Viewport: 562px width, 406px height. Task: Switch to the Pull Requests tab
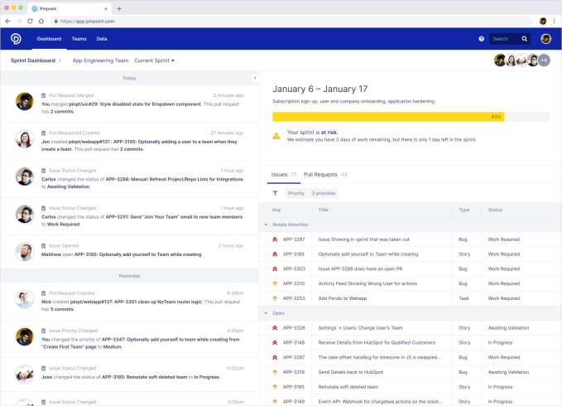tap(320, 175)
